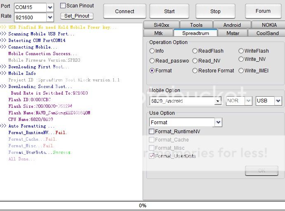This screenshot has width=285, height=211.
Task: Toggle the Format_RuntimeNV checkbox
Action: click(152, 132)
